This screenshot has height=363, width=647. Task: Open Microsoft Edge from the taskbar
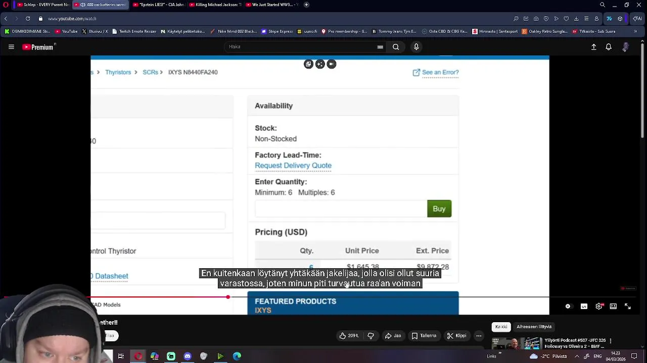tap(237, 356)
